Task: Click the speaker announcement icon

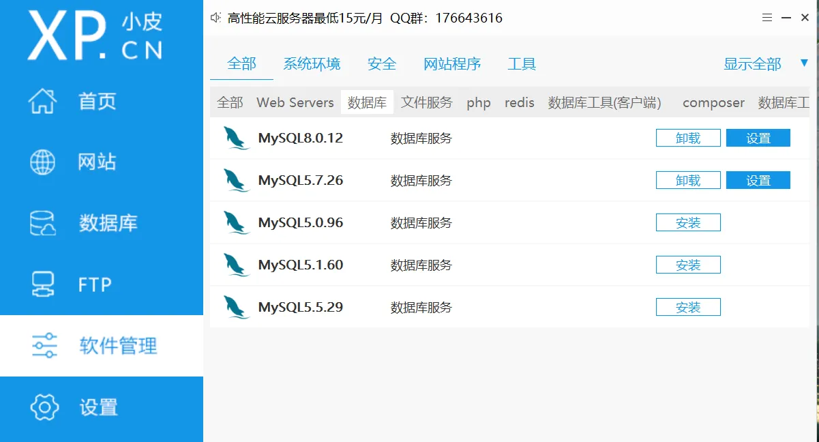Action: click(216, 18)
